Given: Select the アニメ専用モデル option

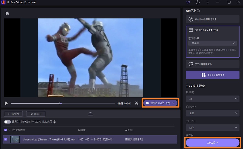Looking at the screenshot, I should click(x=213, y=64).
